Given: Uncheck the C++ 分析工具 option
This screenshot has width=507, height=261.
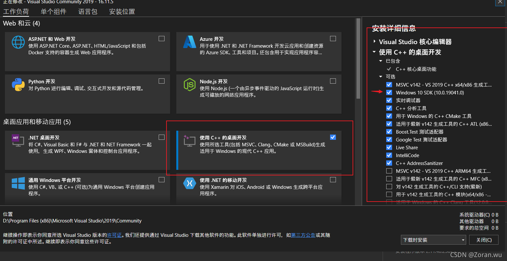Looking at the screenshot, I should tap(389, 108).
